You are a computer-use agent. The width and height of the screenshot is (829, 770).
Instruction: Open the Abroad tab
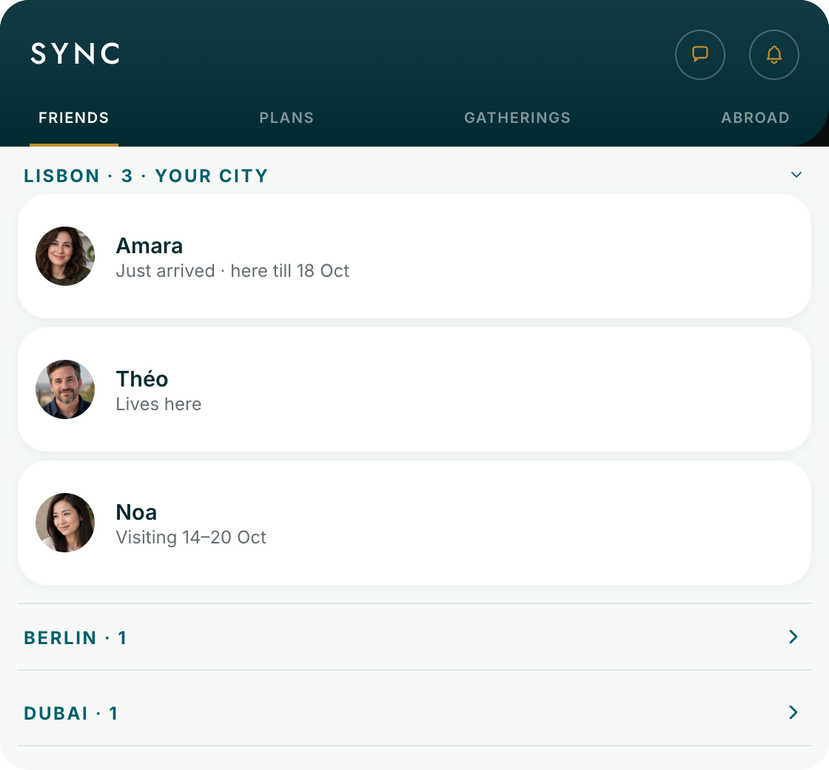[x=755, y=118]
